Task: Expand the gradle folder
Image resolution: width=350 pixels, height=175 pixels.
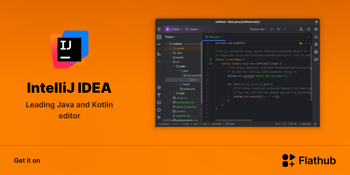Action: (170, 57)
